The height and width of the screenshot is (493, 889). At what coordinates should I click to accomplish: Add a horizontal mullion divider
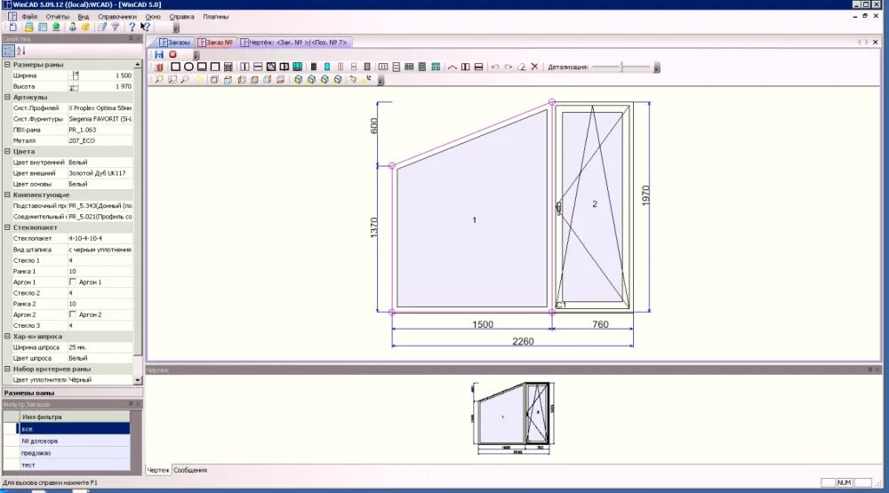[258, 67]
